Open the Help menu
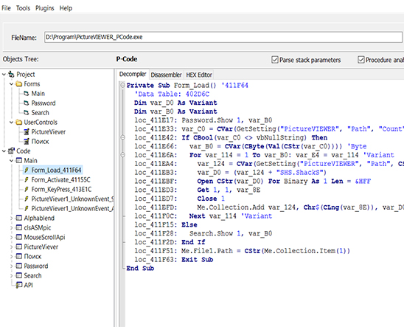The height and width of the screenshot is (327, 404). click(x=66, y=8)
